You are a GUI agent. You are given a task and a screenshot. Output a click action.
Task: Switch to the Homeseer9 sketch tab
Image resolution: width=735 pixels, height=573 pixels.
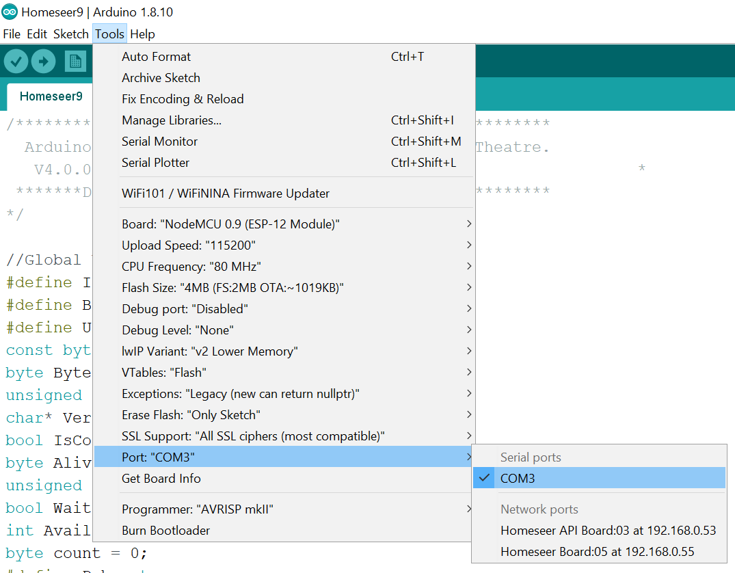point(51,96)
